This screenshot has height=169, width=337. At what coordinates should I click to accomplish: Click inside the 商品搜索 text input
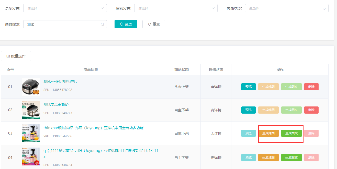point(63,24)
